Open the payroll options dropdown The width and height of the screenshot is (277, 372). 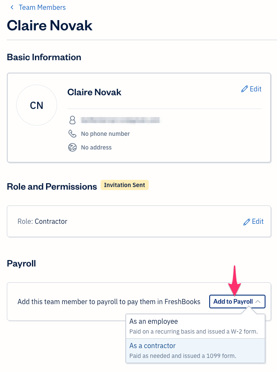coord(237,302)
